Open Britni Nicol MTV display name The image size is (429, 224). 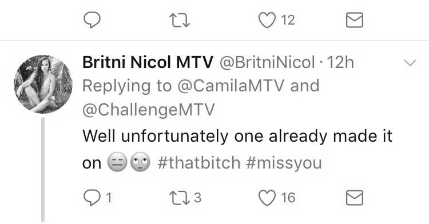148,62
